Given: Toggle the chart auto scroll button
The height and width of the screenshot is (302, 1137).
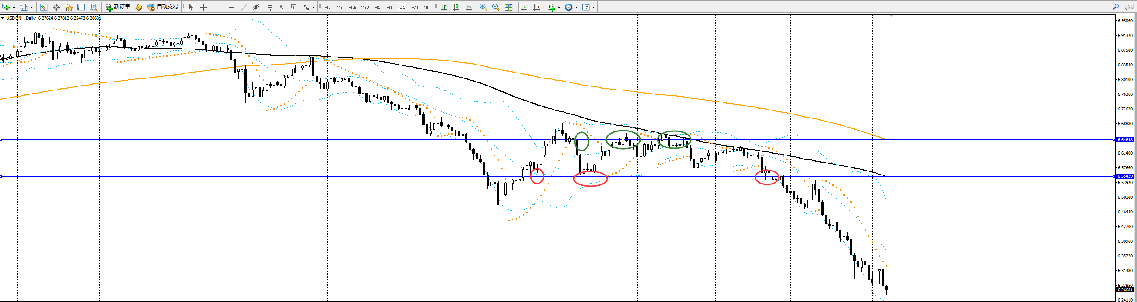Looking at the screenshot, I should pos(524,7).
